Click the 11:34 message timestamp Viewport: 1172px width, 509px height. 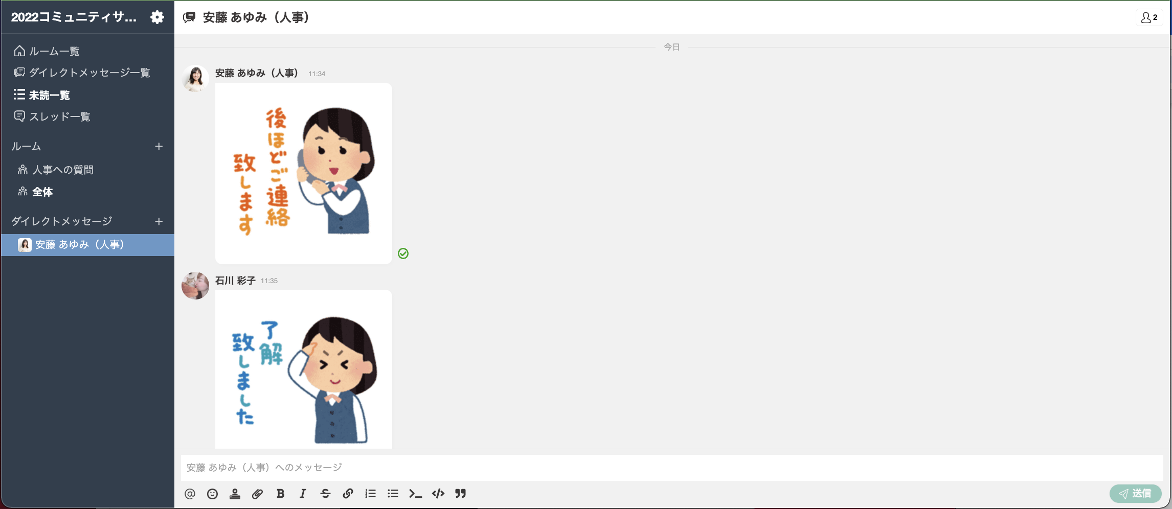317,74
